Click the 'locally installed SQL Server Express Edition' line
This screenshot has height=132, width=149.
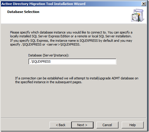[71, 36]
